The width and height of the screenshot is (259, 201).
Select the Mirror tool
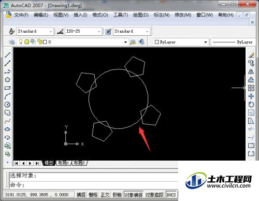[251, 71]
